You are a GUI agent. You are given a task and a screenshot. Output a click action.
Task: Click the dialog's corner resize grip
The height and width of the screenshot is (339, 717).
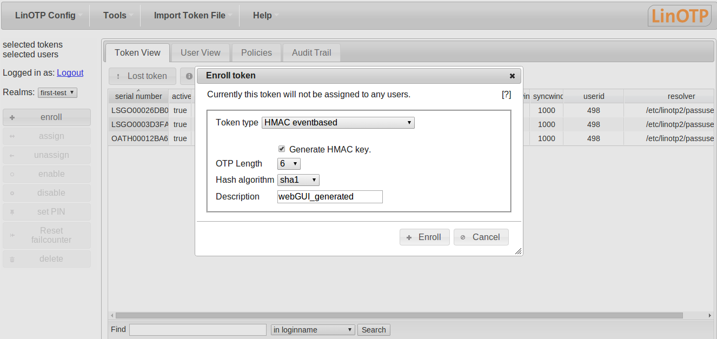[x=518, y=251]
